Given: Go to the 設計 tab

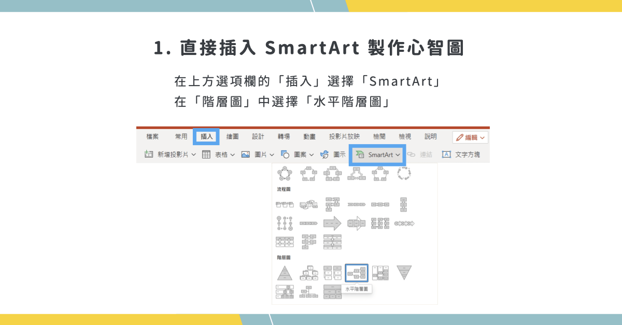Looking at the screenshot, I should (258, 137).
